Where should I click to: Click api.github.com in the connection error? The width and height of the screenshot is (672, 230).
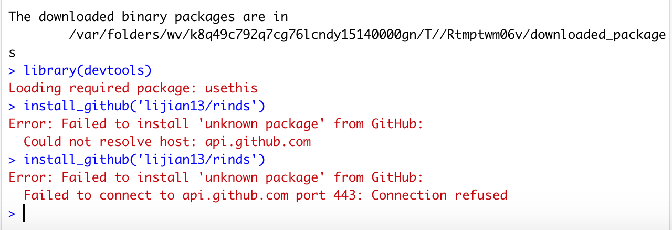coord(235,195)
